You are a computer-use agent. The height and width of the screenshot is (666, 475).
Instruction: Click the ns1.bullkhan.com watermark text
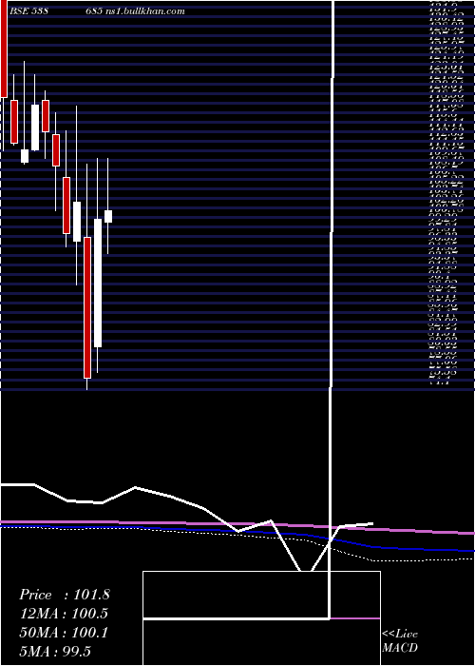click(x=144, y=11)
